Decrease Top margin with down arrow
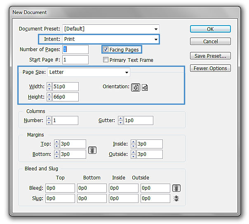Screen dimensions: 249x224 pos(57,146)
